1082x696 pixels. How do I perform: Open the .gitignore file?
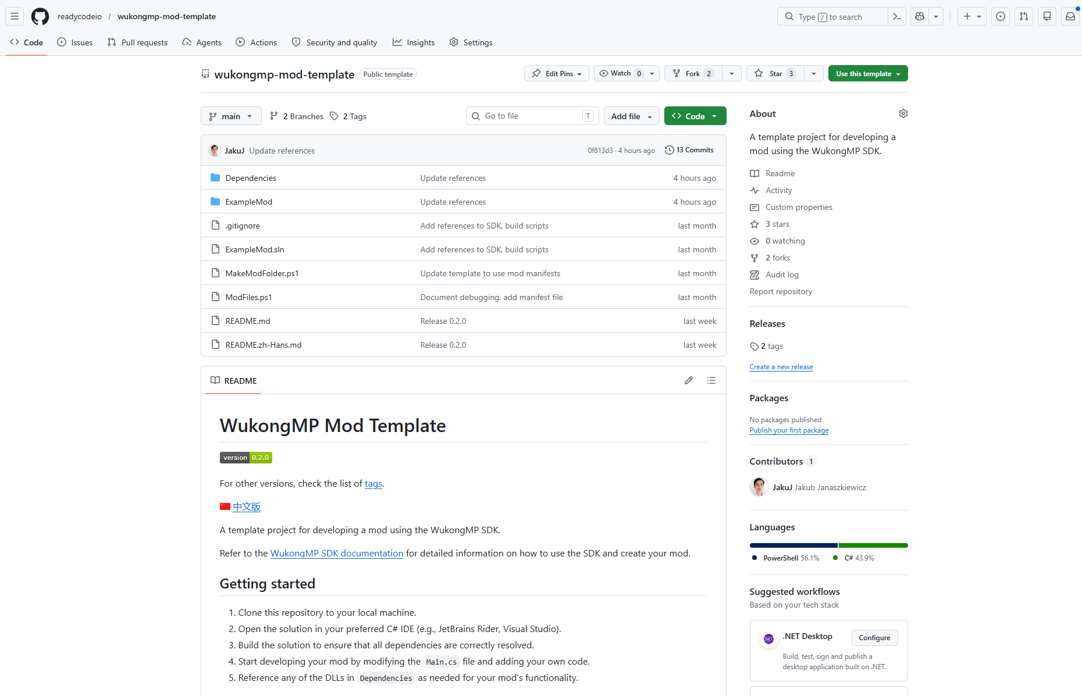click(x=243, y=226)
